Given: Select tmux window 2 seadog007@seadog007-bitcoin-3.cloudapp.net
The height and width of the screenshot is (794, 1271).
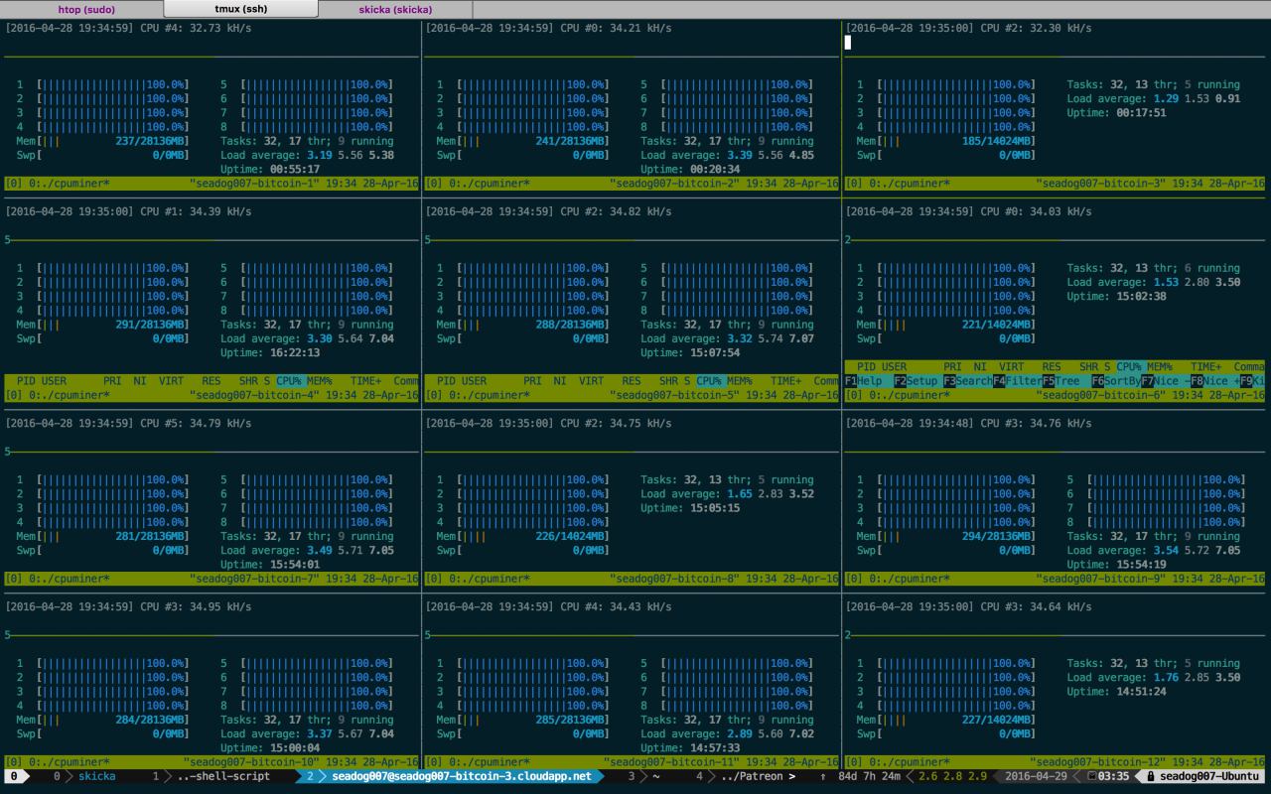Looking at the screenshot, I should [450, 776].
